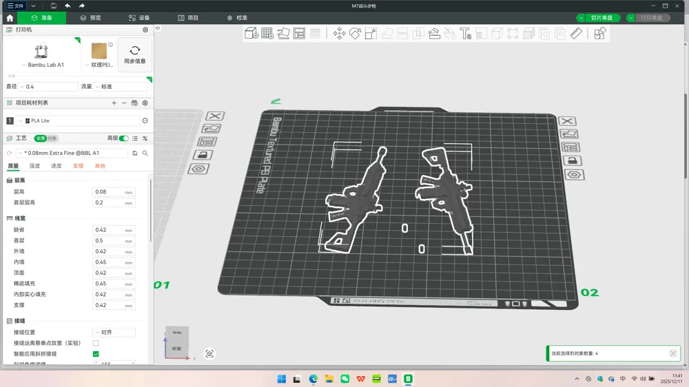Check 接缝远离悬垂点放置 checkbox
This screenshot has width=689, height=387.
pos(96,343)
